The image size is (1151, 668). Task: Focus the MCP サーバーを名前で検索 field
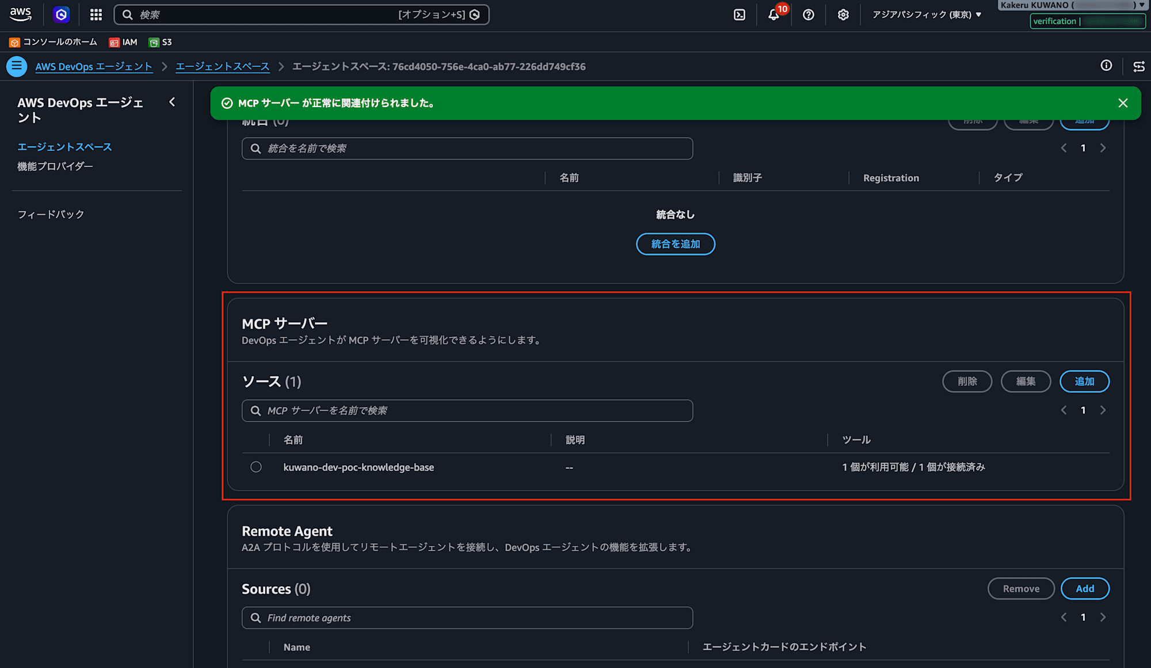467,411
